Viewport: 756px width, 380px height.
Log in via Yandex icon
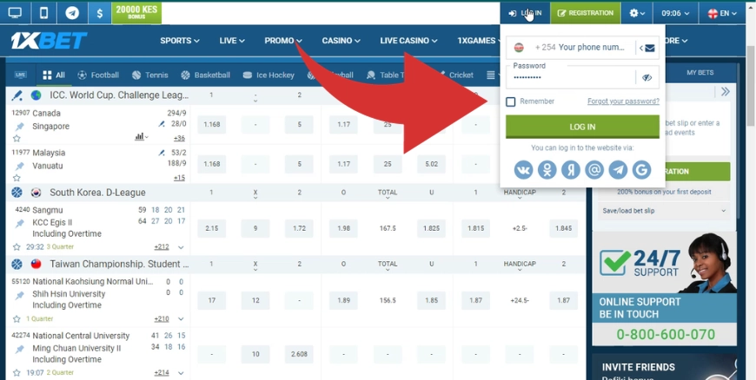570,169
